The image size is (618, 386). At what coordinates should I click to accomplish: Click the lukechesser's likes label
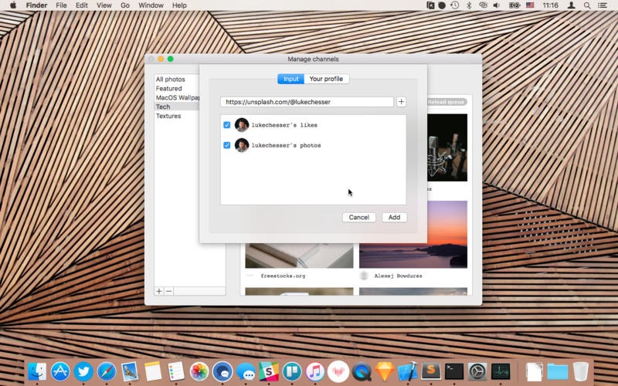pyautogui.click(x=284, y=125)
